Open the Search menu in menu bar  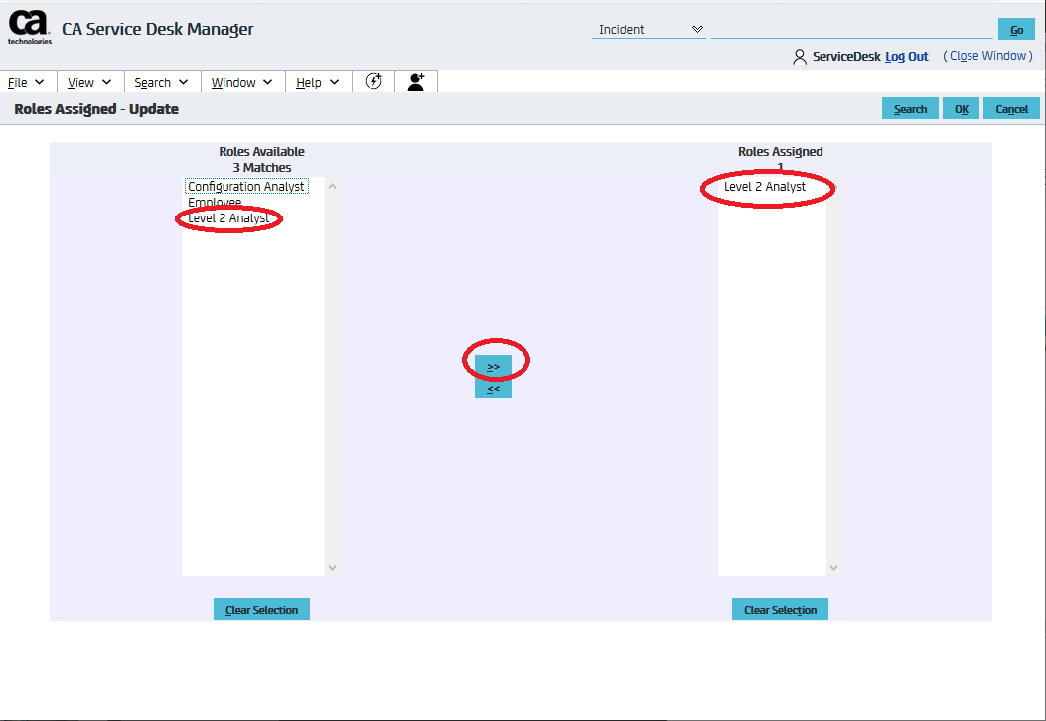pyautogui.click(x=161, y=83)
